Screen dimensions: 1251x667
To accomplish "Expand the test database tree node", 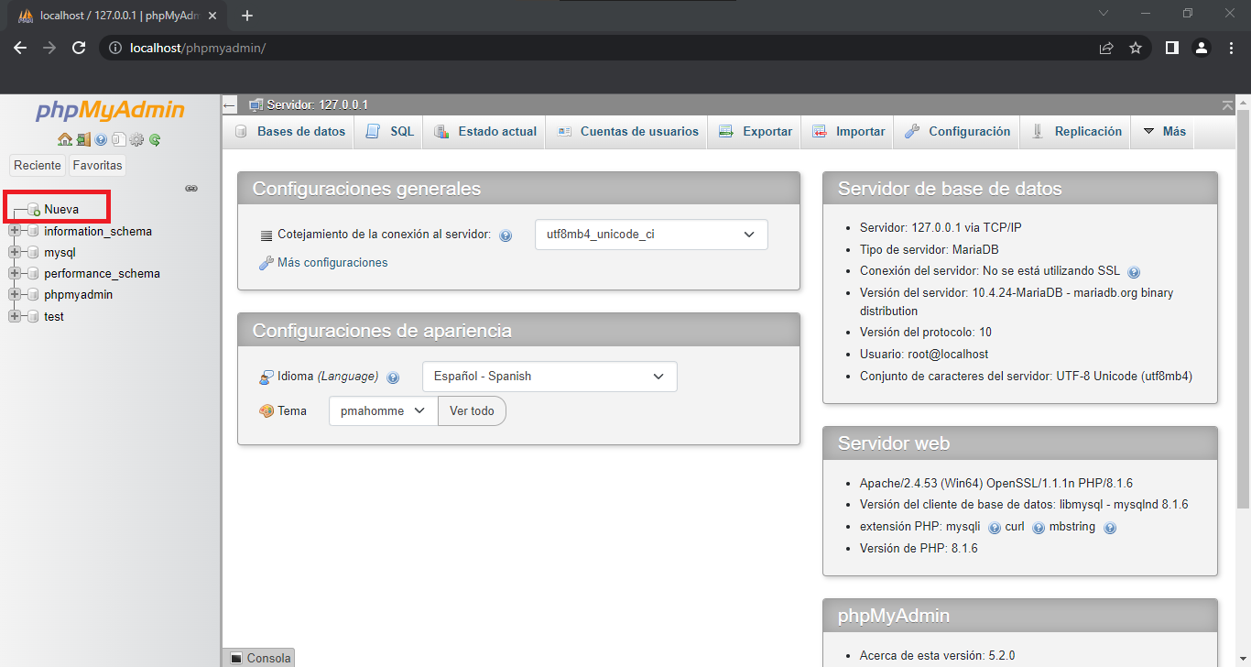I will tap(14, 316).
